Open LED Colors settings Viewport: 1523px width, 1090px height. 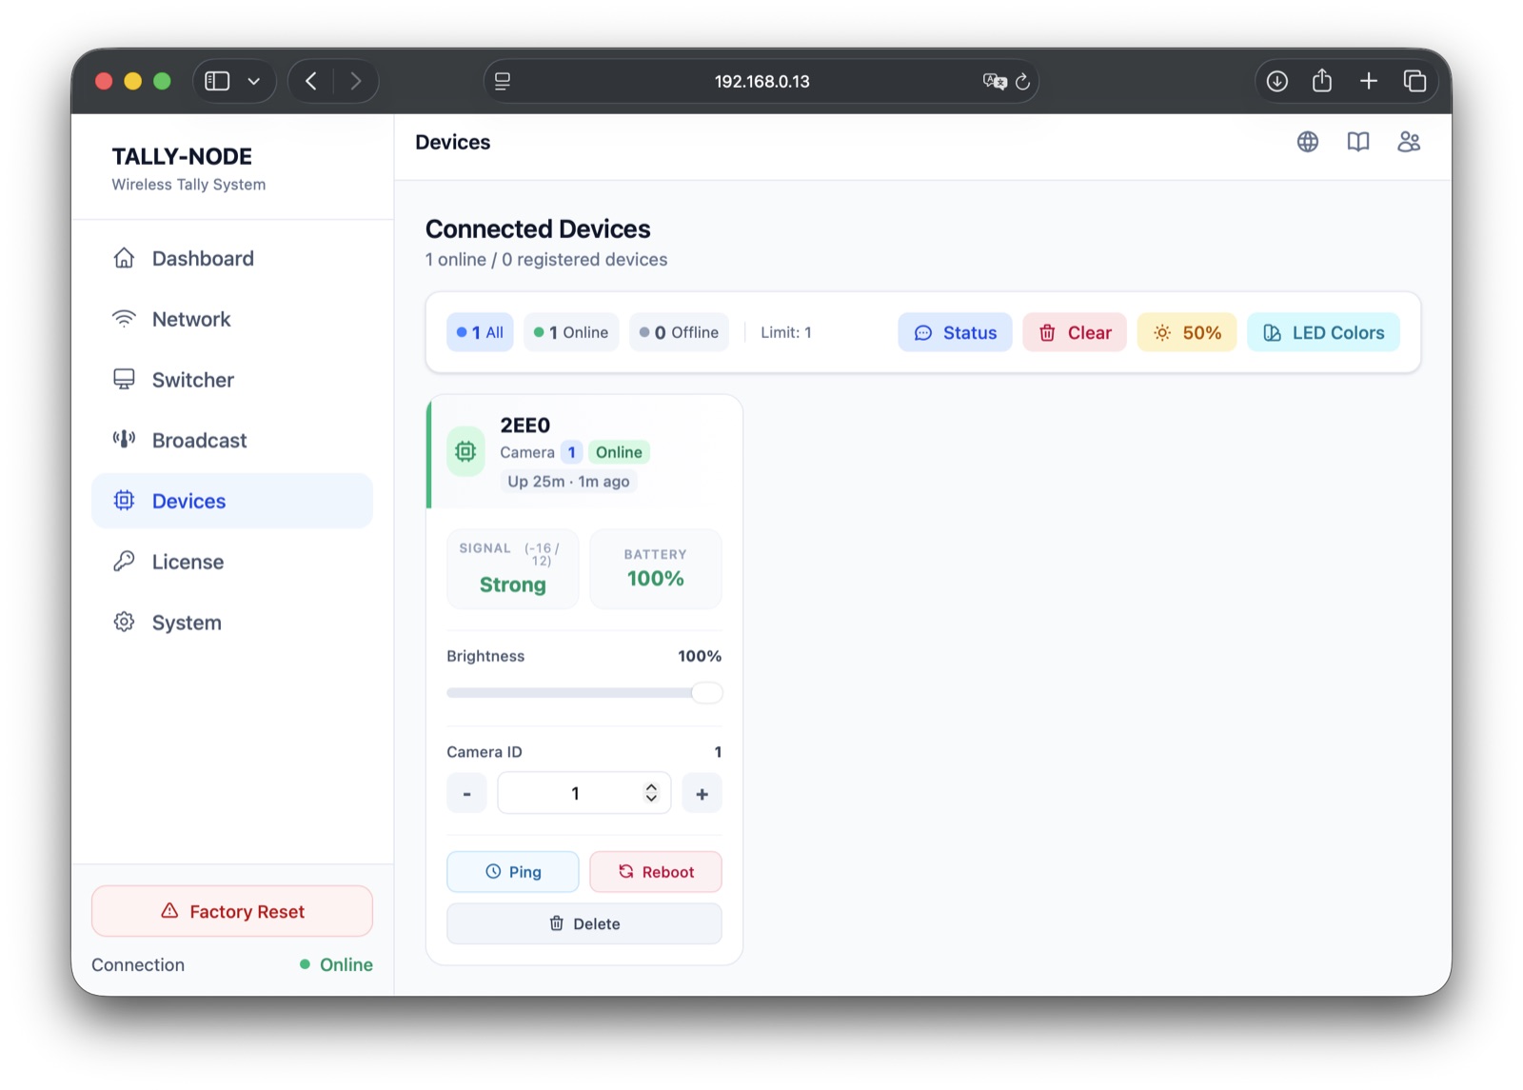click(x=1323, y=332)
